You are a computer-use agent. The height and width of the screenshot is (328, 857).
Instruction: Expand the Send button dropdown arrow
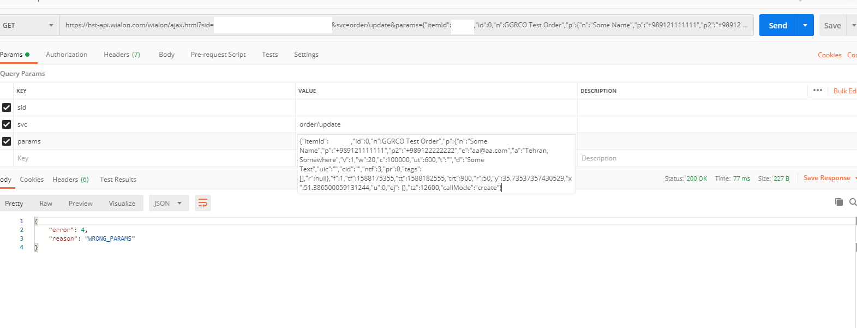tap(805, 25)
